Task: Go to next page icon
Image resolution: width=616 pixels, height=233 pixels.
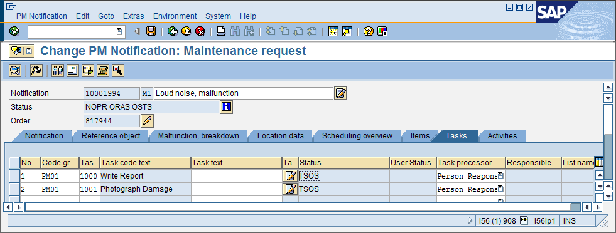Action: click(298, 31)
